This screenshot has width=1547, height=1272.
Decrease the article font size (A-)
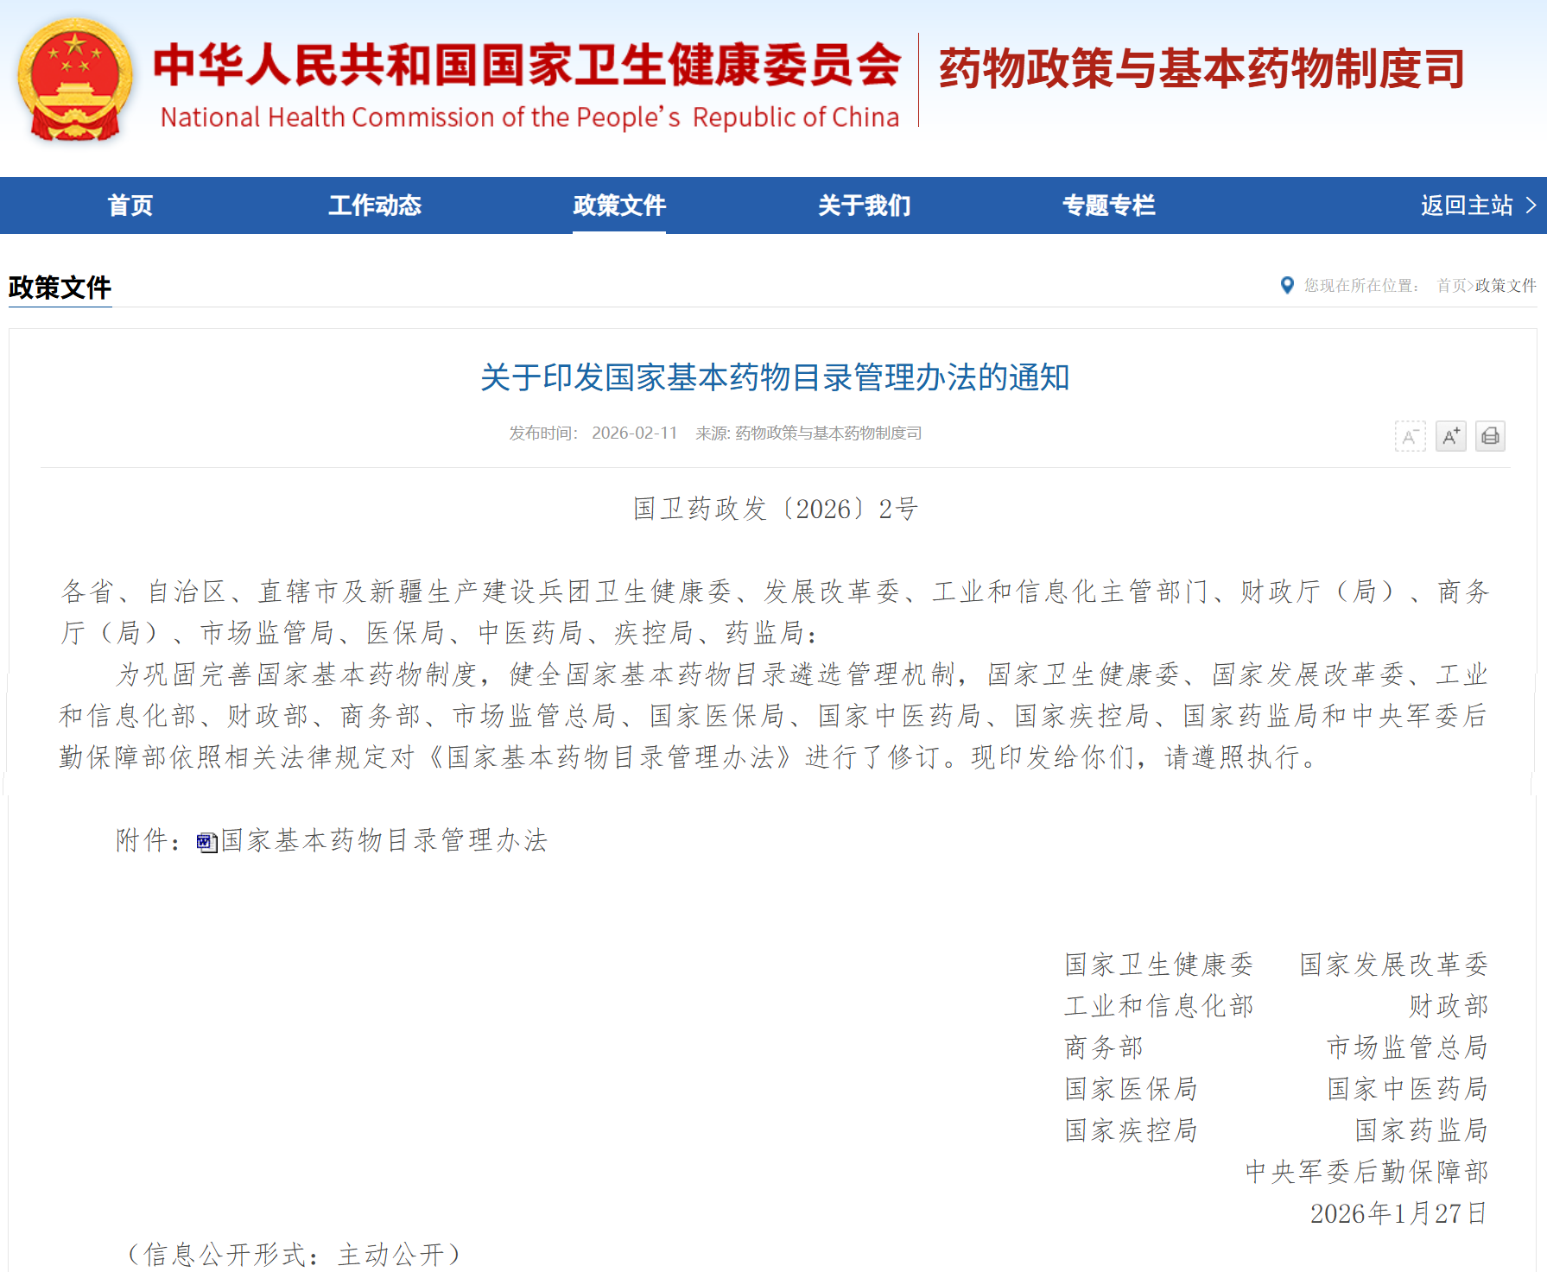pyautogui.click(x=1410, y=436)
